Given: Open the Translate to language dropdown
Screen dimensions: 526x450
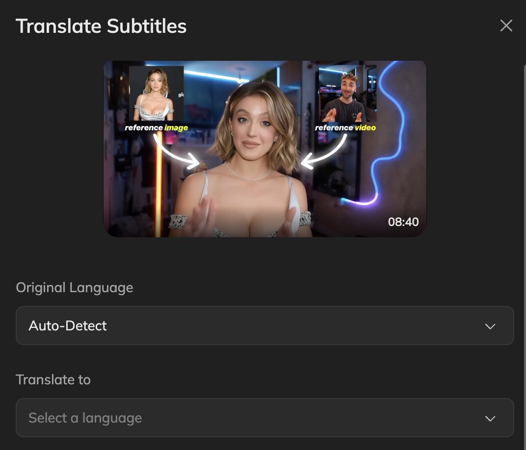Looking at the screenshot, I should (264, 418).
